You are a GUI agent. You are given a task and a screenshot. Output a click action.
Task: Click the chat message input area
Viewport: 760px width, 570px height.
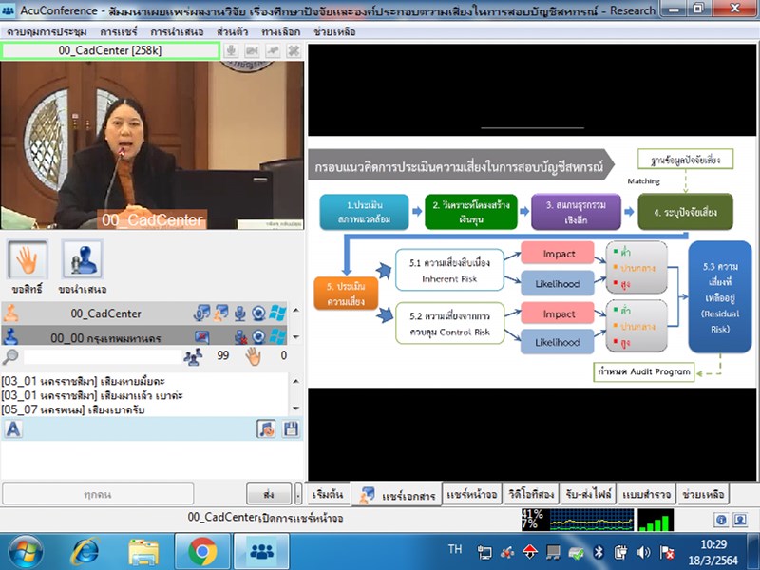click(152, 460)
